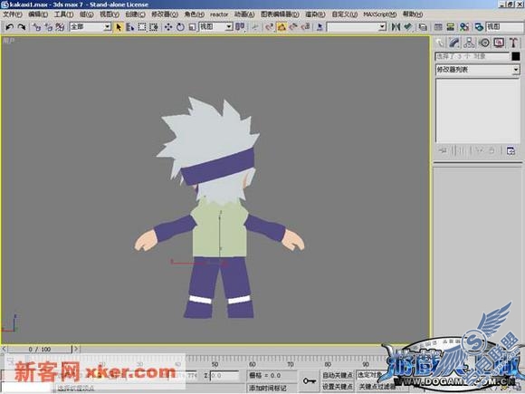
Task: Activate the Unlink Selection tool
Action: click(49, 27)
